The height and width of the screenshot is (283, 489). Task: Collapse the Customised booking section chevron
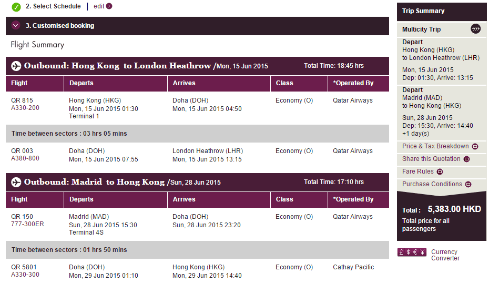[x=16, y=25]
